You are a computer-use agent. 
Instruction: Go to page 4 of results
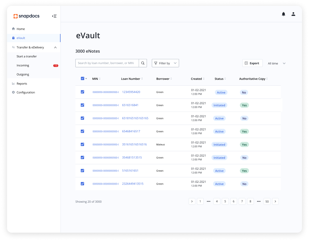point(217,201)
